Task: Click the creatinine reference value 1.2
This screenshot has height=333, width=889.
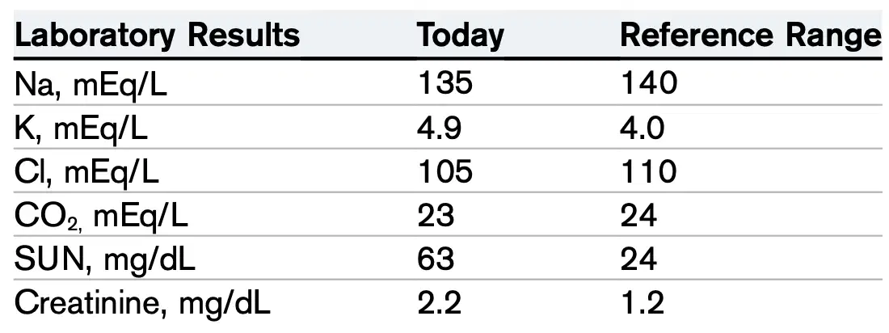Action: (643, 304)
